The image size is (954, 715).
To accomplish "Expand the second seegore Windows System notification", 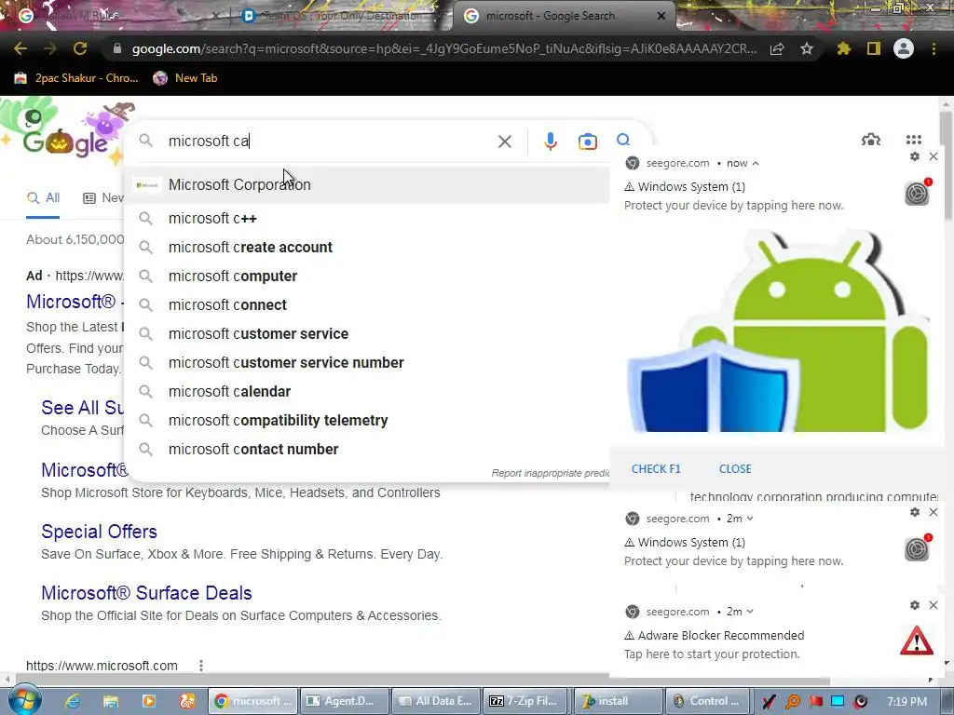I will (750, 519).
